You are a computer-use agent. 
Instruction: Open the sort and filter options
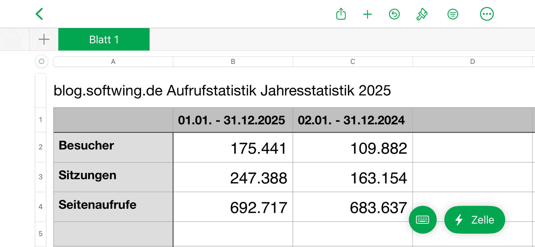coord(453,14)
